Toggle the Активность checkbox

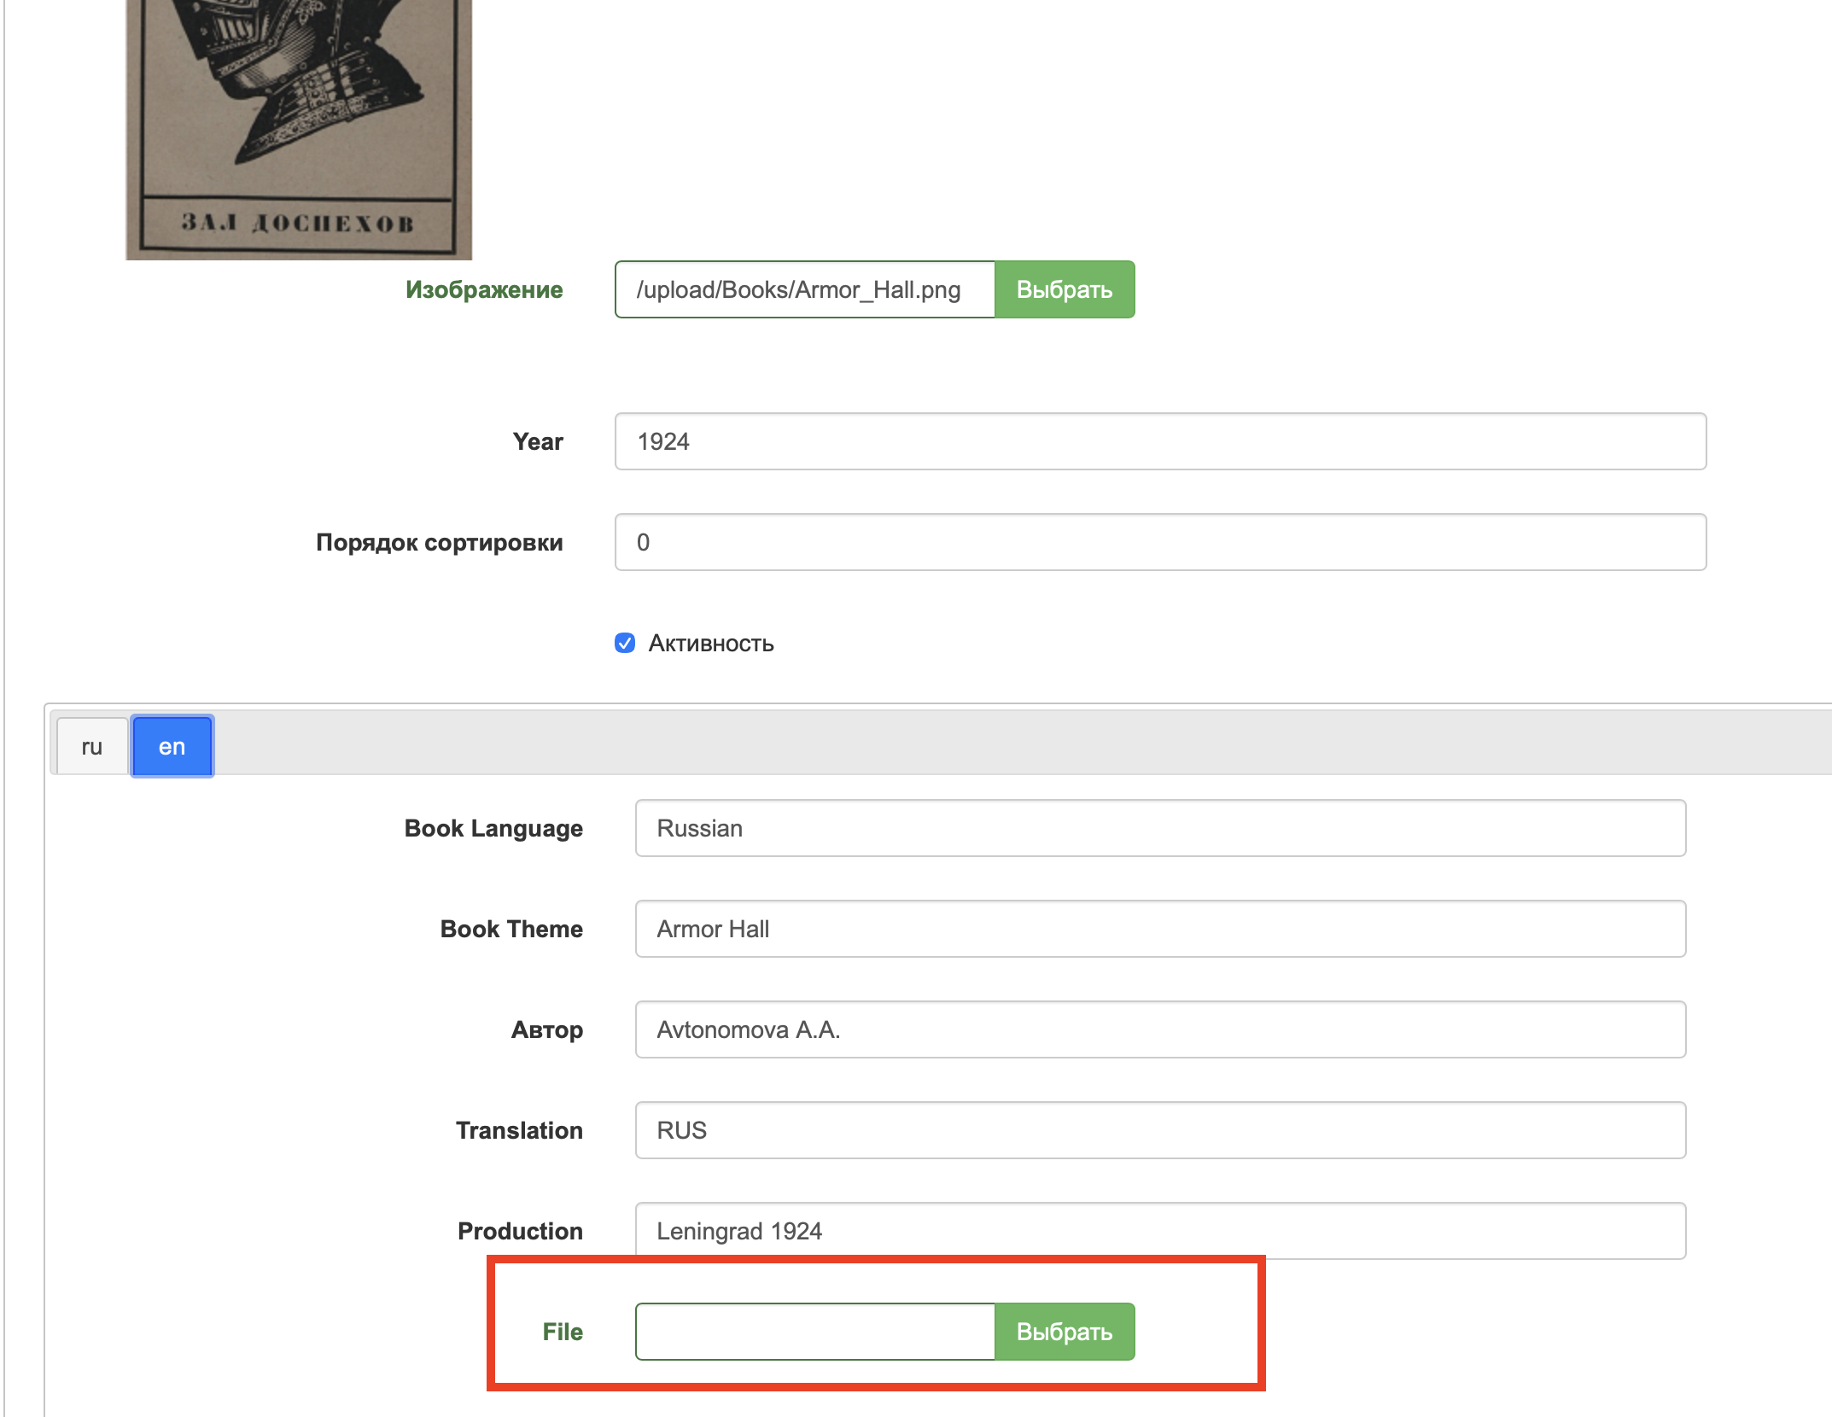(625, 643)
